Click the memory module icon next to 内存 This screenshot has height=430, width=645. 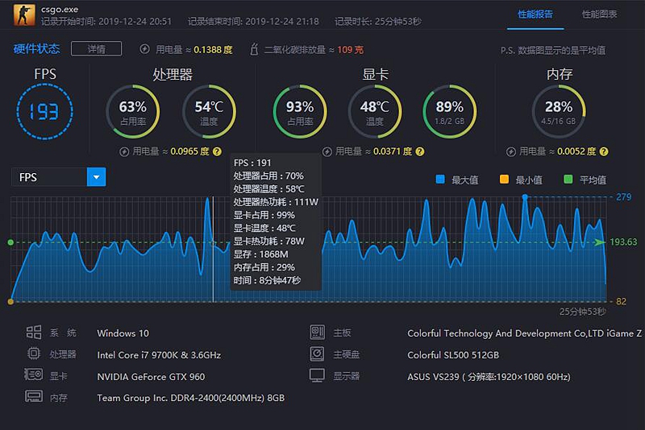(x=34, y=396)
